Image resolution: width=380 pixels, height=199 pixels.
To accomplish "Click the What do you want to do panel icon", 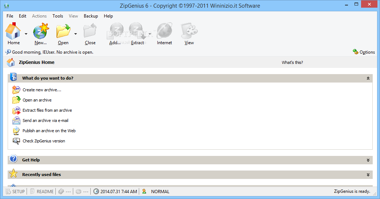I will (x=13, y=77).
